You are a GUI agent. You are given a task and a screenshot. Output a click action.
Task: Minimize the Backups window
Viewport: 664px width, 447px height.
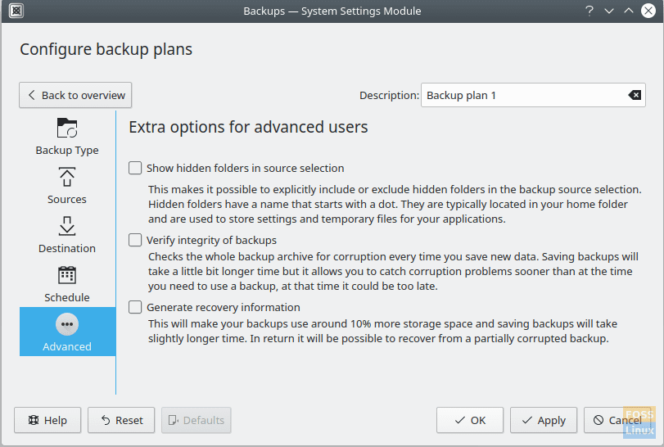(609, 11)
